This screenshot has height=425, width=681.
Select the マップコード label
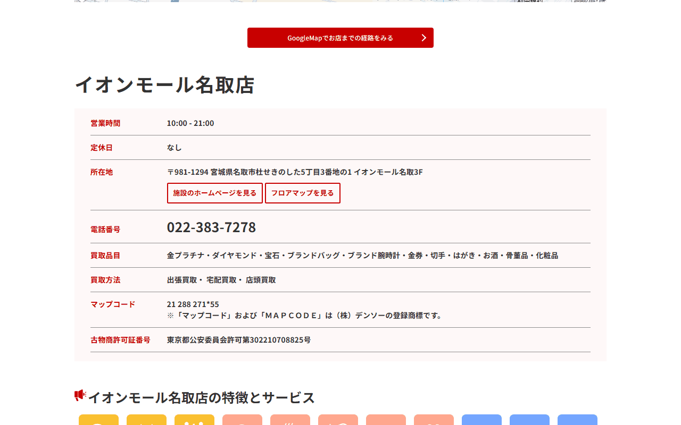[113, 304]
